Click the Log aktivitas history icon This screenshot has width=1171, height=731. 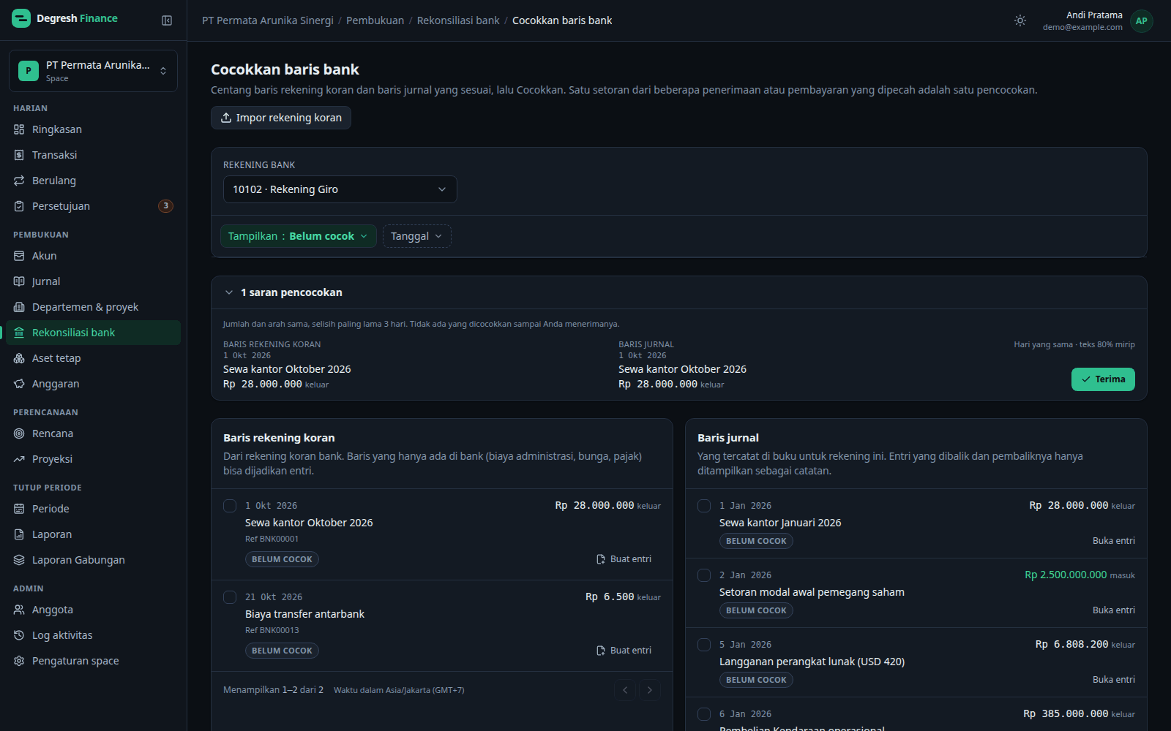tap(19, 635)
